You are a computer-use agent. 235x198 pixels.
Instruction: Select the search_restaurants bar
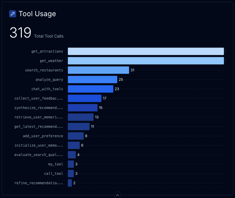click(98, 70)
